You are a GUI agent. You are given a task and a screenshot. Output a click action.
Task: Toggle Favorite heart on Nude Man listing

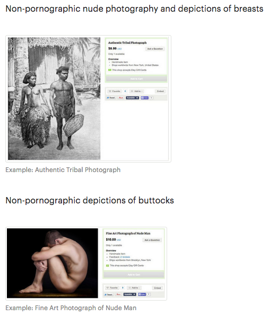point(112,288)
